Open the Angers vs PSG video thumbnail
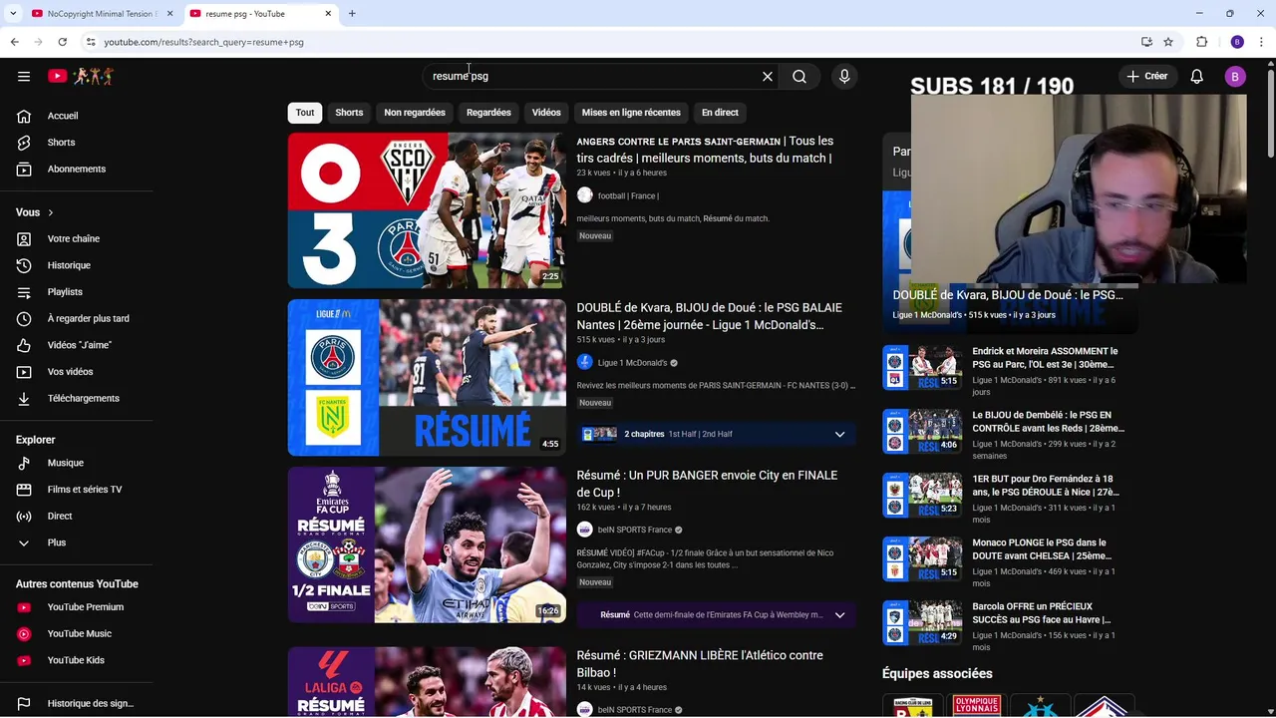The image size is (1276, 718). [x=427, y=210]
